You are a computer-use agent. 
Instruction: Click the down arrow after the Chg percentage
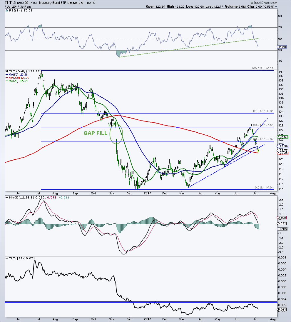[276, 7]
